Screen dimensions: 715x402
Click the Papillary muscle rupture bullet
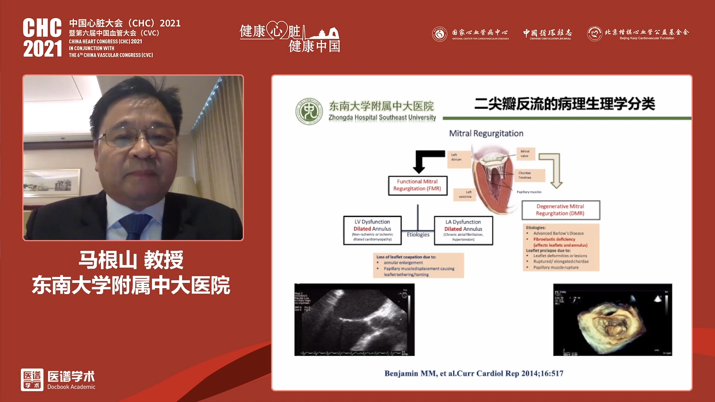click(556, 267)
